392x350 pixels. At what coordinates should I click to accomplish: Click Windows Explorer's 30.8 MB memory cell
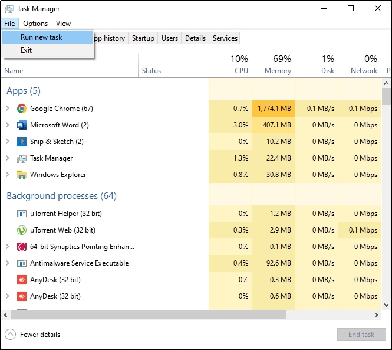point(274,175)
